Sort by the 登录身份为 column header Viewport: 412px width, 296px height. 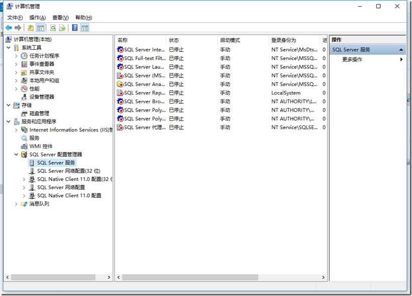click(x=295, y=40)
